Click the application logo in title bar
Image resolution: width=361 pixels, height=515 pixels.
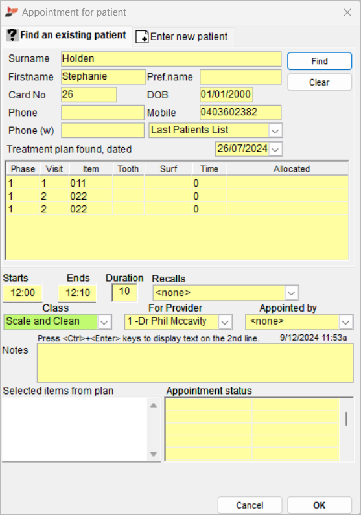12,12
